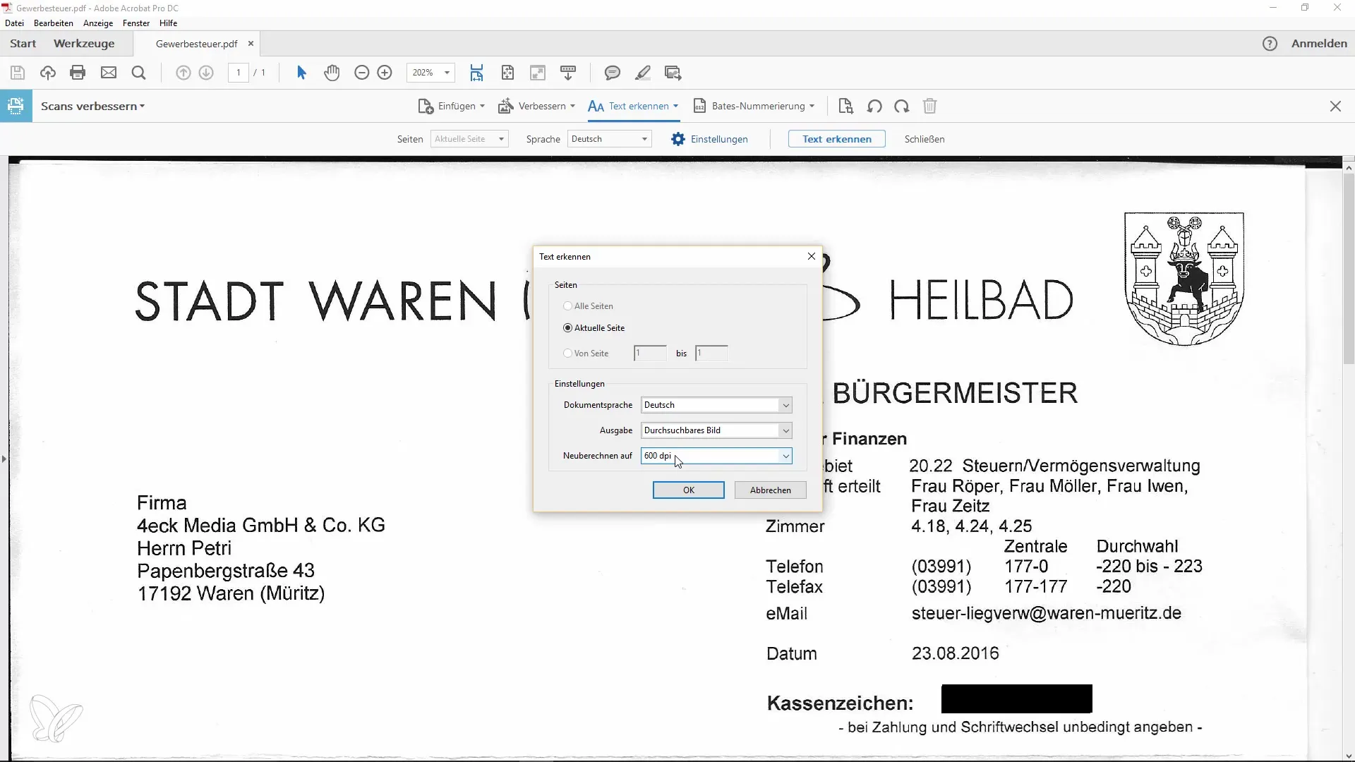The image size is (1355, 762).
Task: Rotate page counterclockwise icon
Action: (874, 107)
